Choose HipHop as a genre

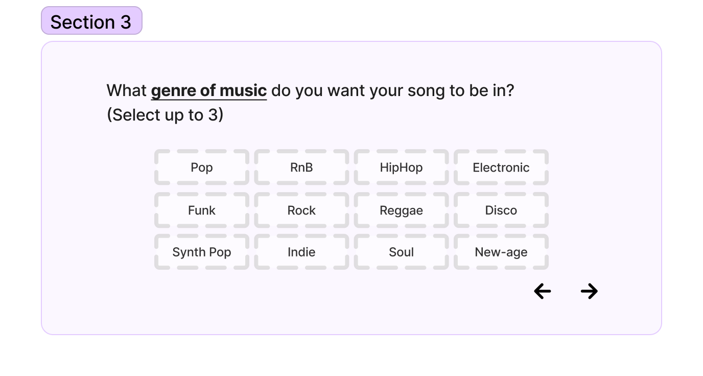401,168
